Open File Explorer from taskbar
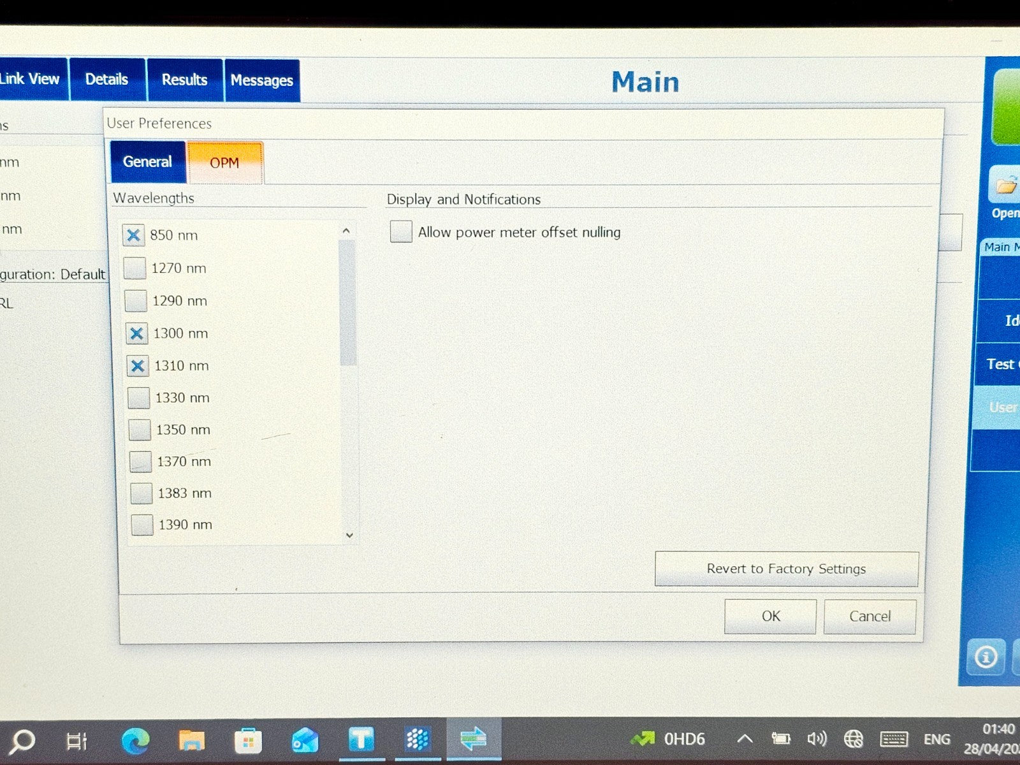The image size is (1020, 765). click(x=191, y=741)
